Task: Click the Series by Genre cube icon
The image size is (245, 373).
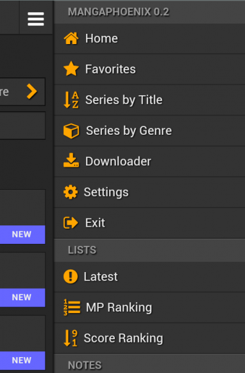Action: pyautogui.click(x=71, y=130)
